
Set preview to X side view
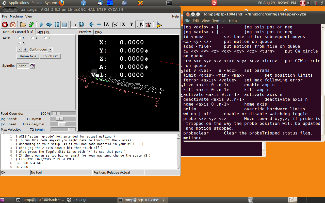pos(123,25)
